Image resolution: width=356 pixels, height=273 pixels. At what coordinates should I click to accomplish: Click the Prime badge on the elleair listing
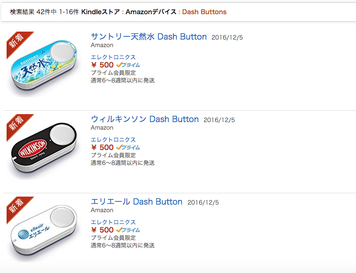point(128,230)
